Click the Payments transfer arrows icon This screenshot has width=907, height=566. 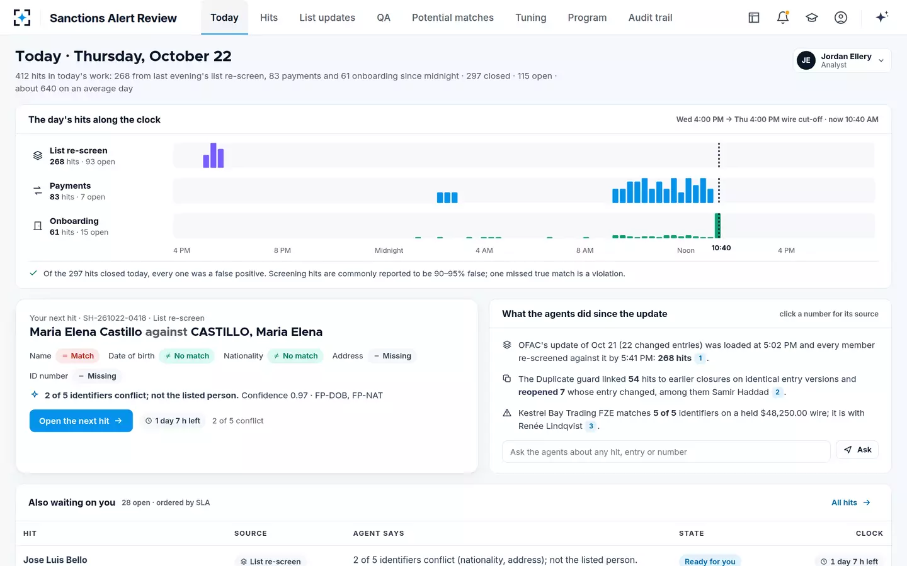tap(38, 191)
